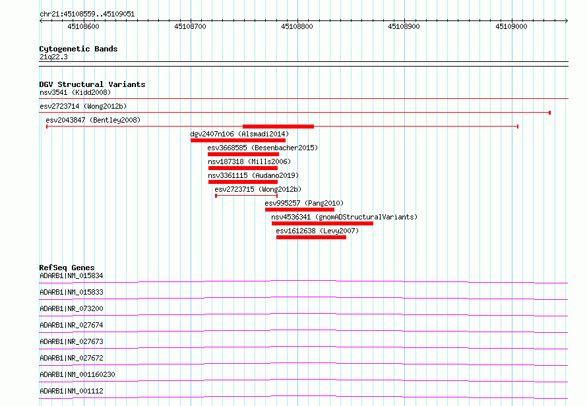
Task: Click ruler position 45108900
Action: [x=404, y=26]
